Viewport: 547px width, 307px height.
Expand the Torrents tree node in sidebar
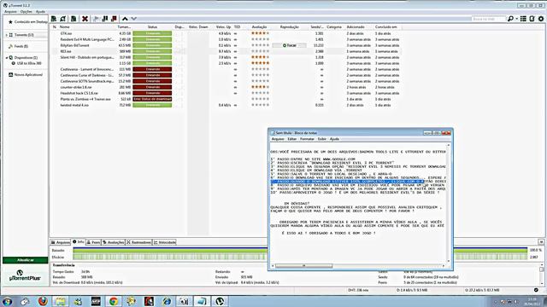(7, 35)
